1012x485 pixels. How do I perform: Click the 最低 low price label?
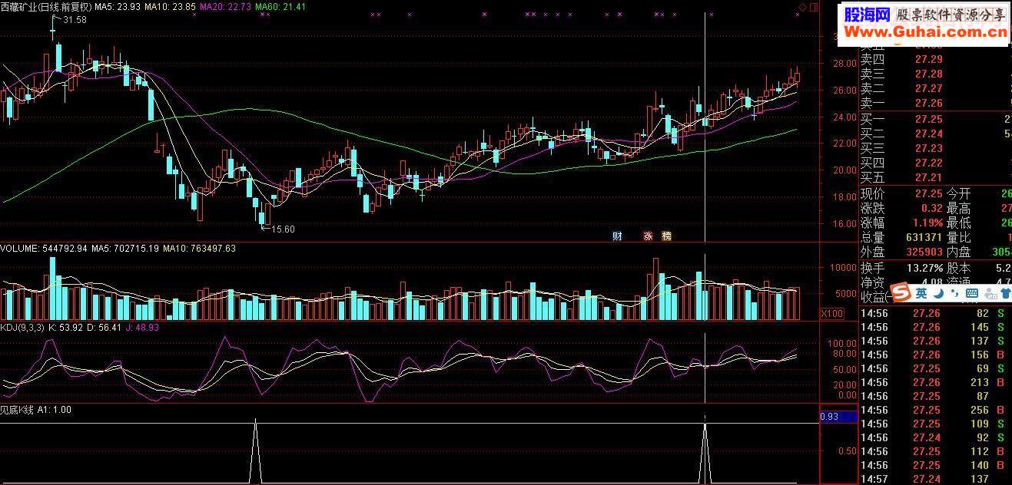[957, 223]
